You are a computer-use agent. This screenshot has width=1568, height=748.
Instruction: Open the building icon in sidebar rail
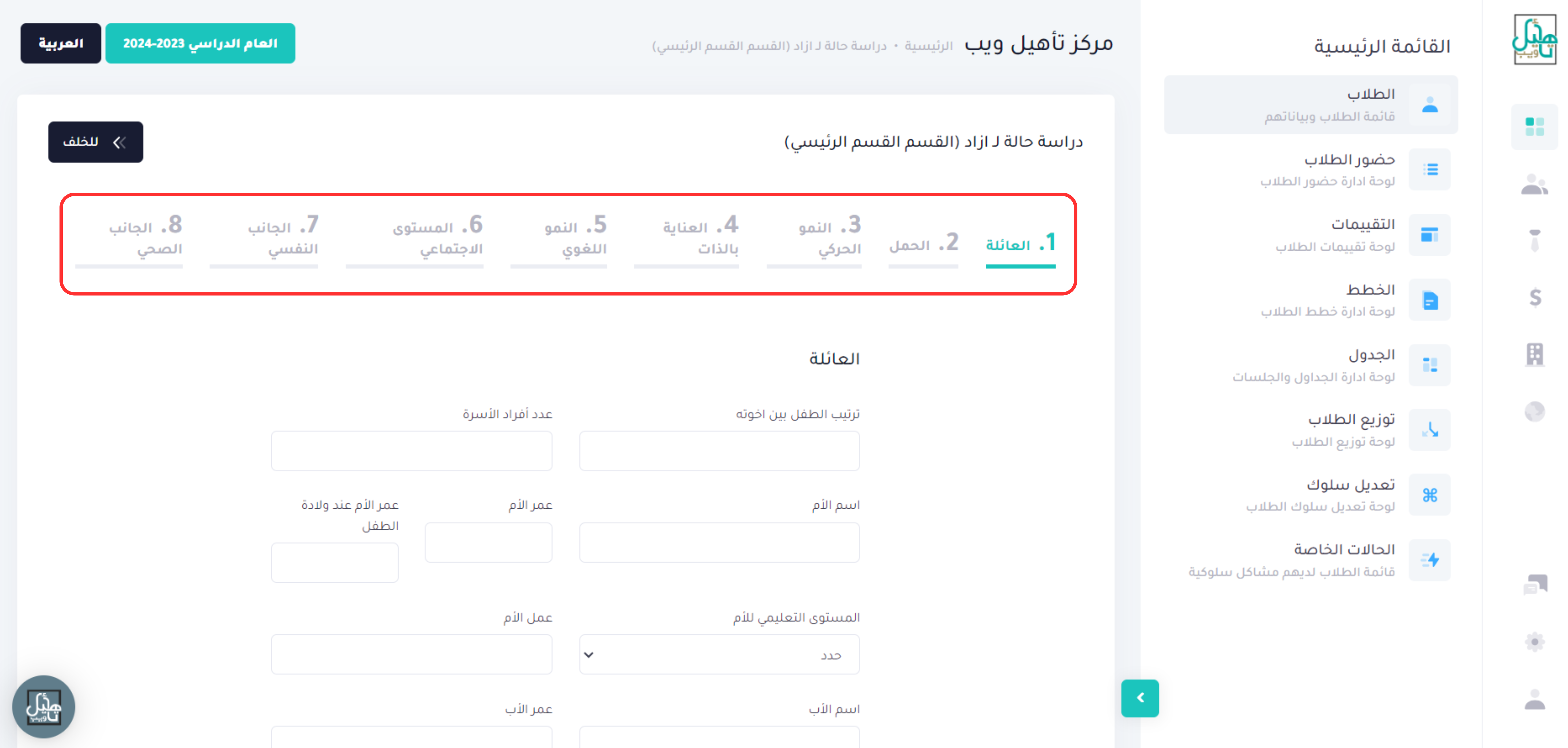tap(1534, 353)
